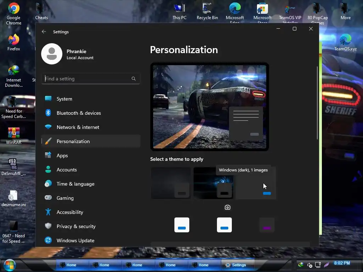This screenshot has width=363, height=272.
Task: Open the Apps category
Action: pyautogui.click(x=90, y=155)
